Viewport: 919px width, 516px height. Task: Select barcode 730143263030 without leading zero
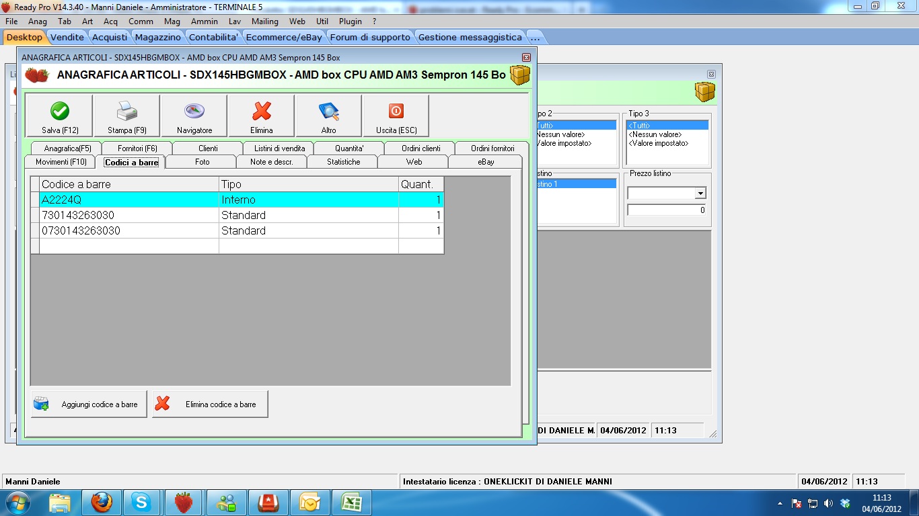[x=237, y=215]
